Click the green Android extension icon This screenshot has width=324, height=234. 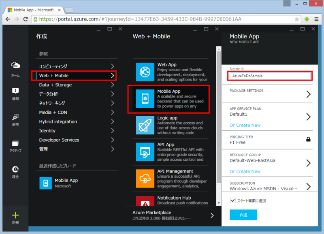click(307, 19)
